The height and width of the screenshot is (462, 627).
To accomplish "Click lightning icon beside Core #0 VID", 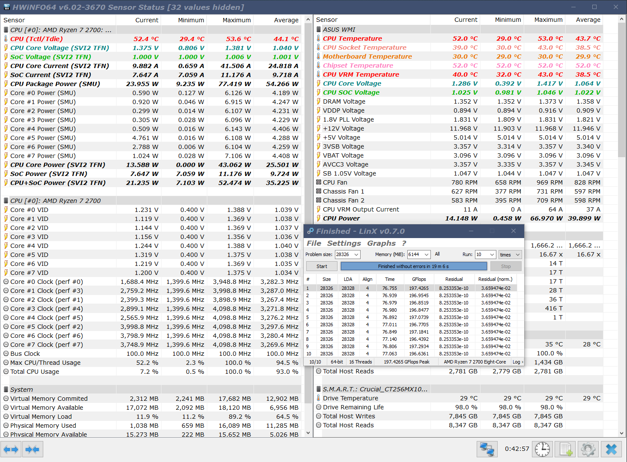I will click(6, 210).
